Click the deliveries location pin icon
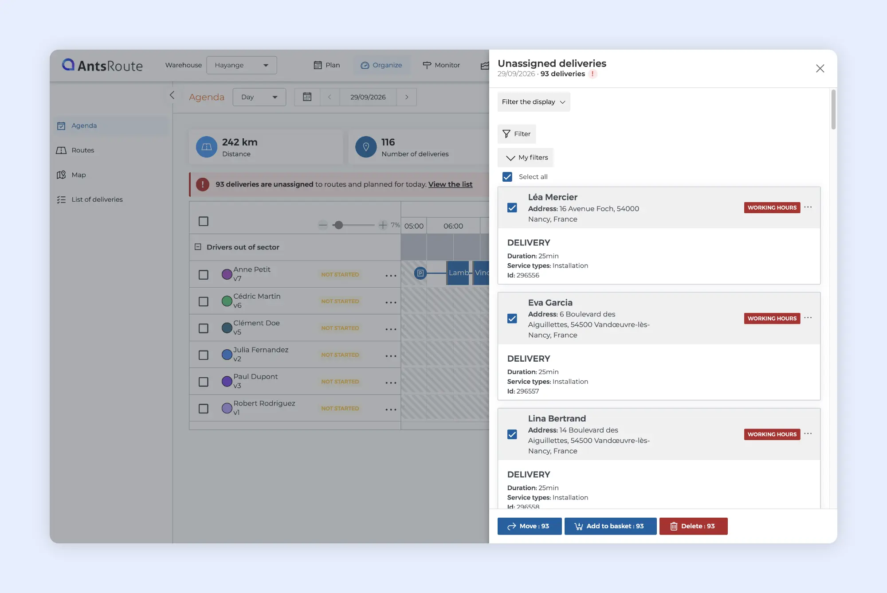887x593 pixels. [366, 147]
